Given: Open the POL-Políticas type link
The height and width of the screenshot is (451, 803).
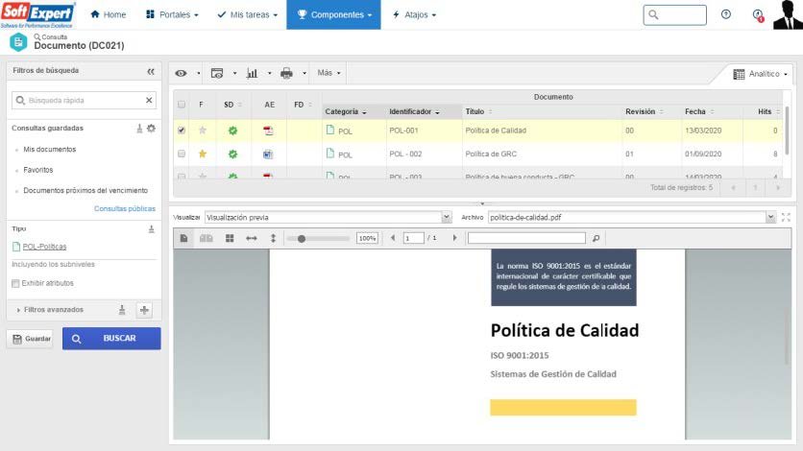Looking at the screenshot, I should [44, 247].
